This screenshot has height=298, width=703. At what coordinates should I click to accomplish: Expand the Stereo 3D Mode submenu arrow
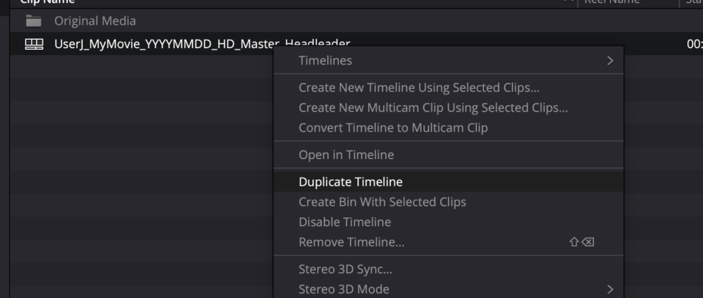coord(610,289)
